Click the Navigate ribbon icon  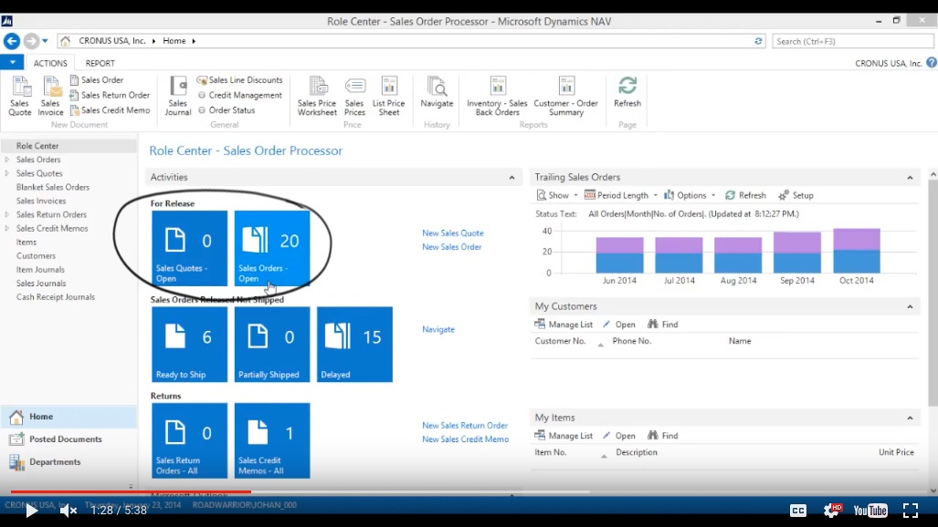point(437,93)
